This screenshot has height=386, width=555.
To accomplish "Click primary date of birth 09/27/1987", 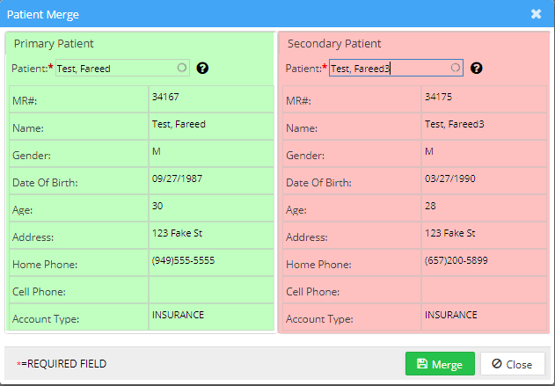I will coord(179,179).
